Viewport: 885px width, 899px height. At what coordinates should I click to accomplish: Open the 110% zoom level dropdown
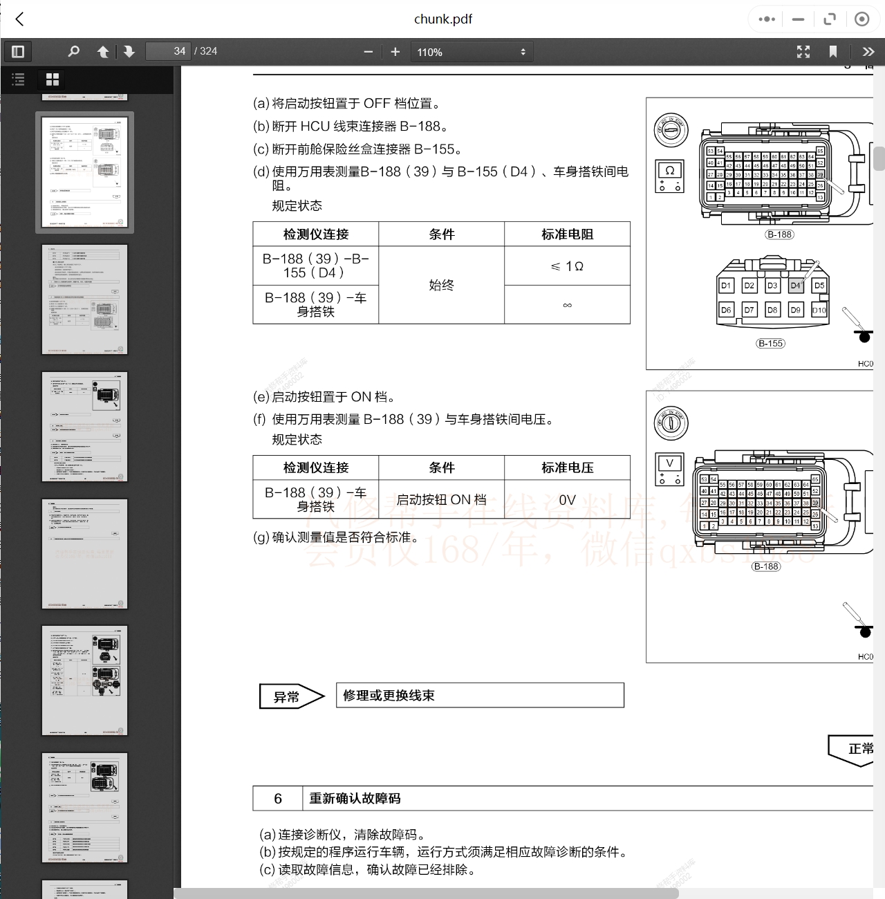pyautogui.click(x=472, y=52)
